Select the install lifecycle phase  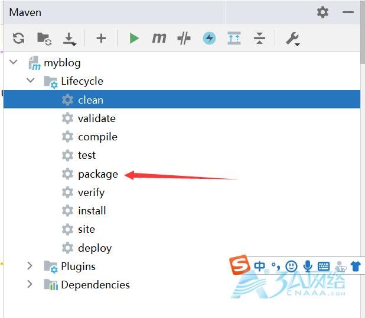92,211
